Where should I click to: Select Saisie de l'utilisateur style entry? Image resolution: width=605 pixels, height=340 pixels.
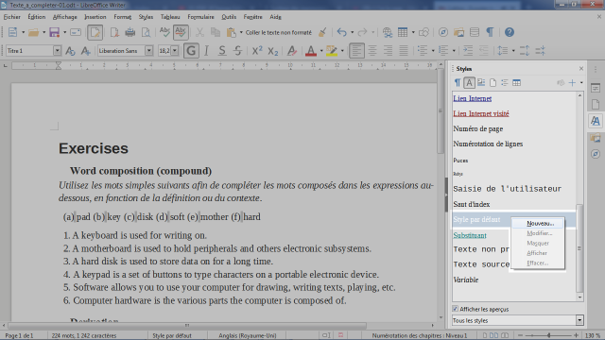[x=507, y=189]
